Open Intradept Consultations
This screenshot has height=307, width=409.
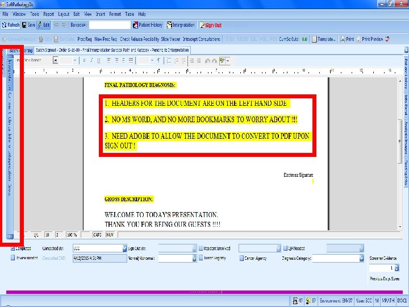[x=201, y=39]
